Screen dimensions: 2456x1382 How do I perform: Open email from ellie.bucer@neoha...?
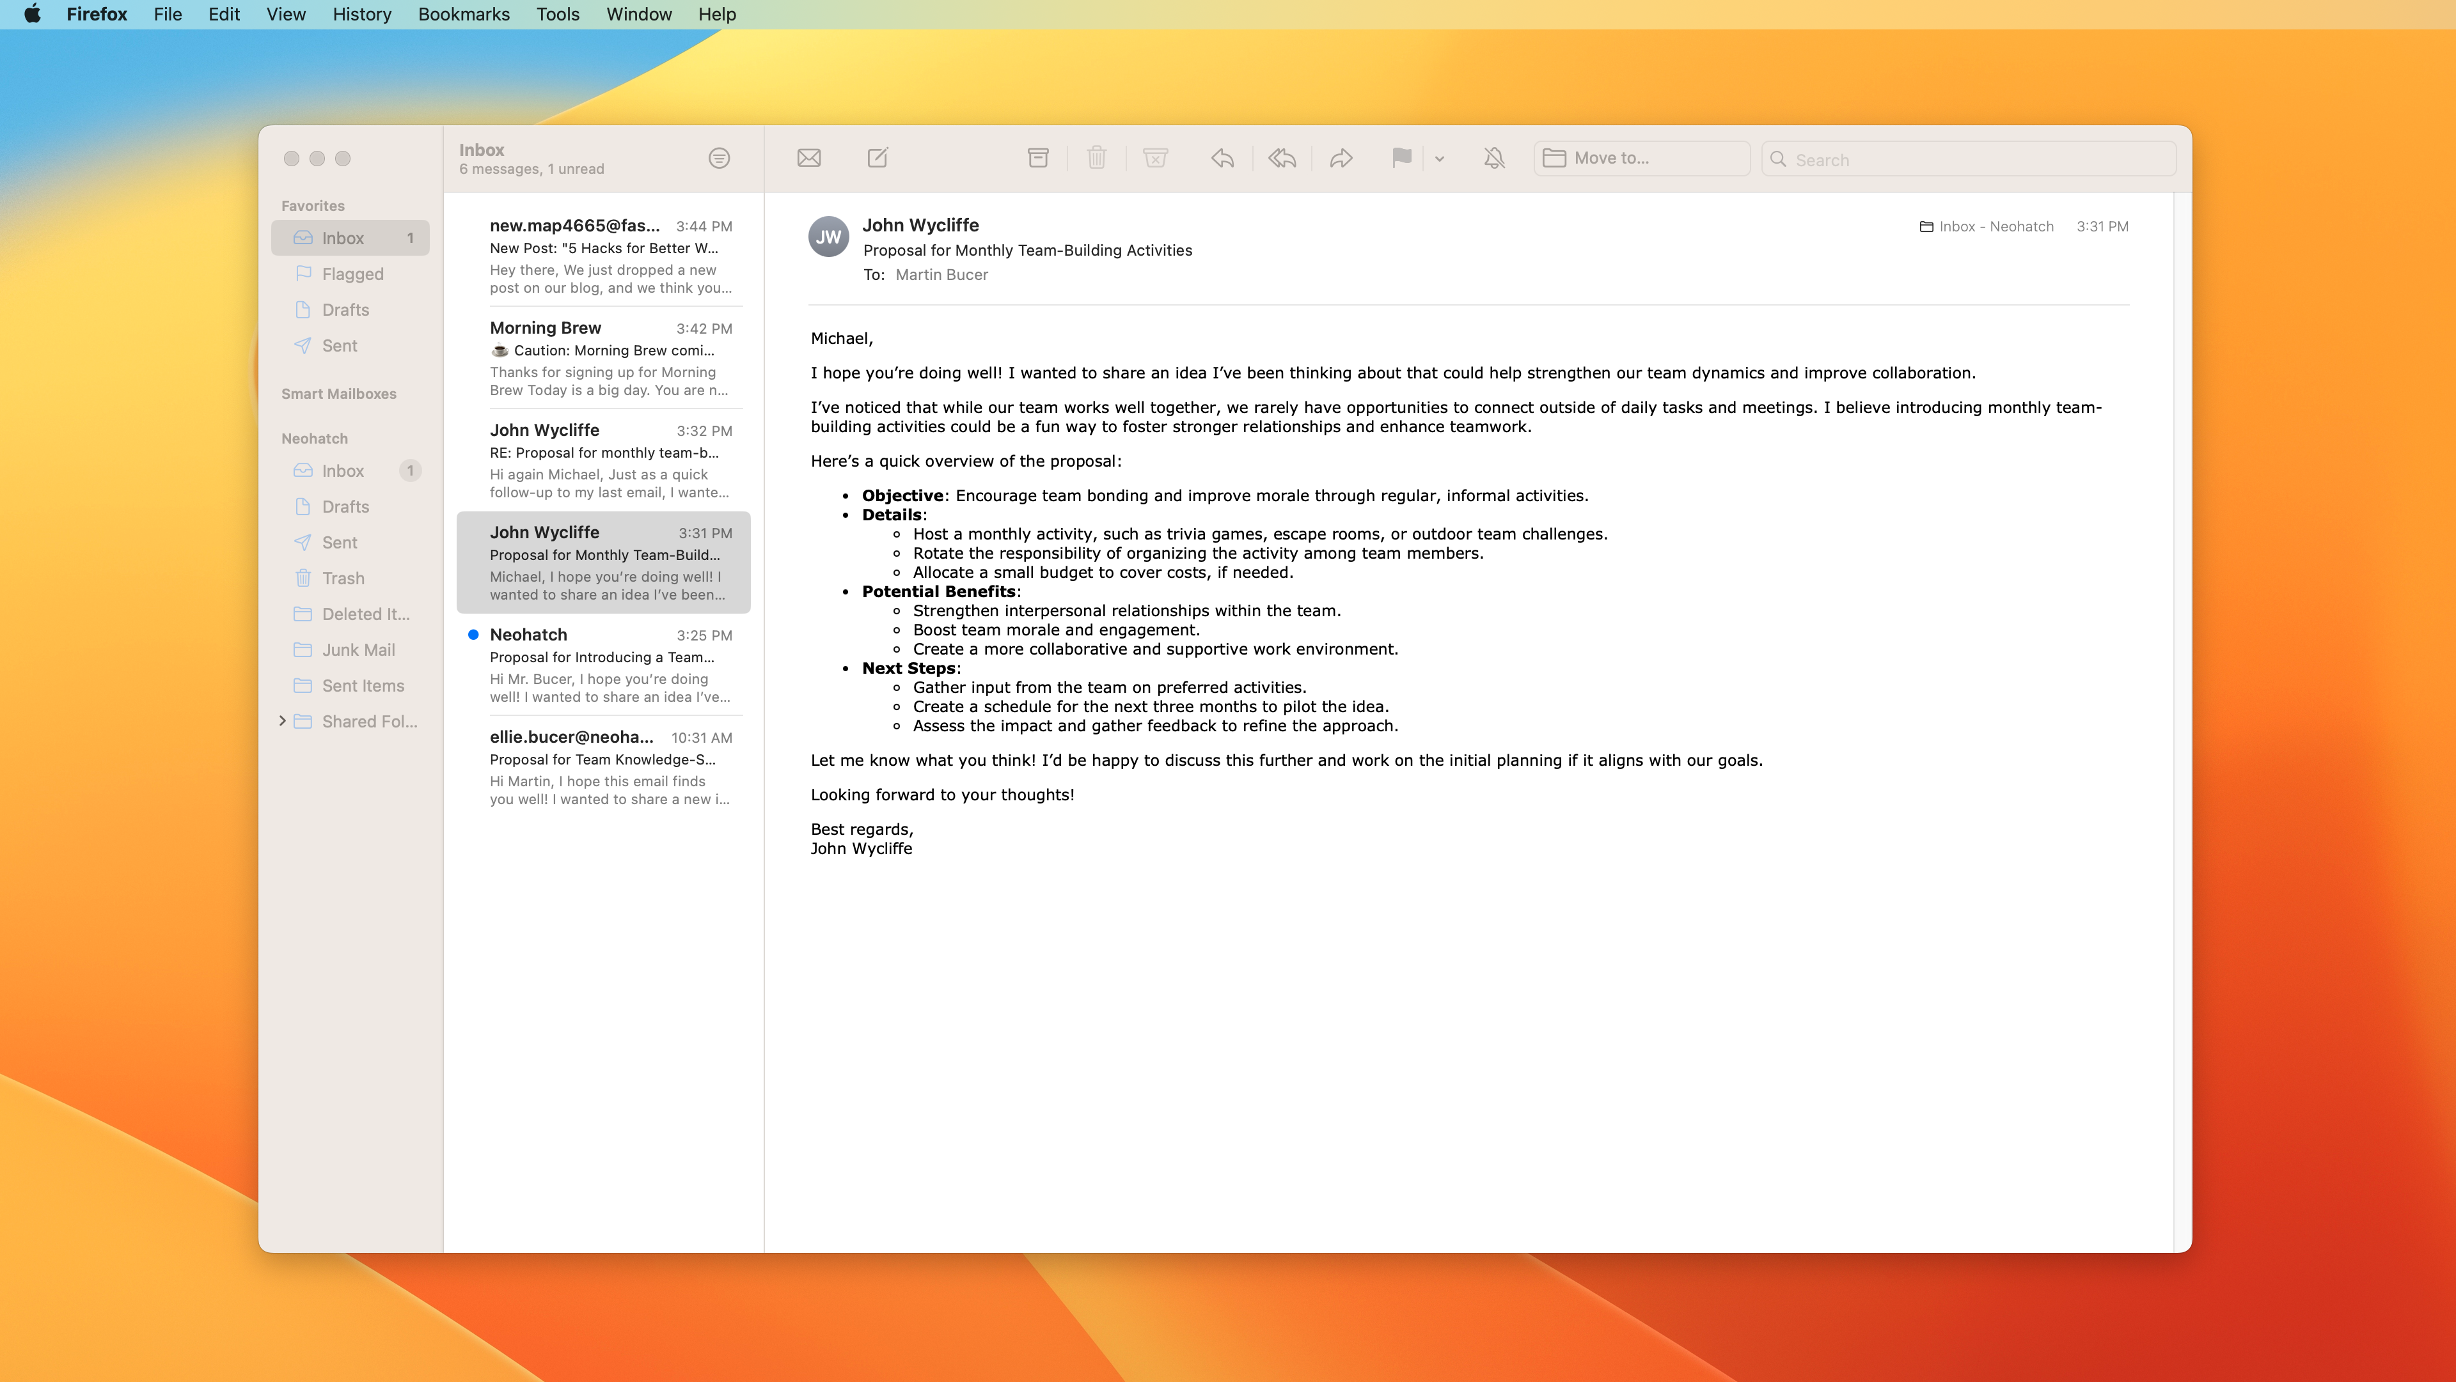604,767
